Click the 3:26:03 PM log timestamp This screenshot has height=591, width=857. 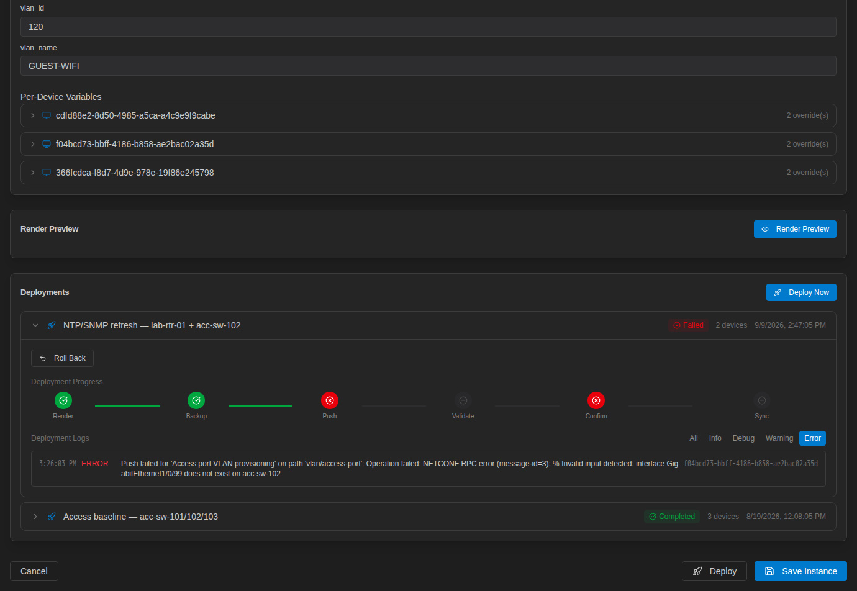click(x=58, y=464)
